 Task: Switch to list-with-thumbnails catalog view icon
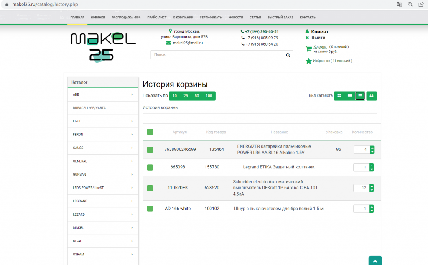click(x=350, y=96)
